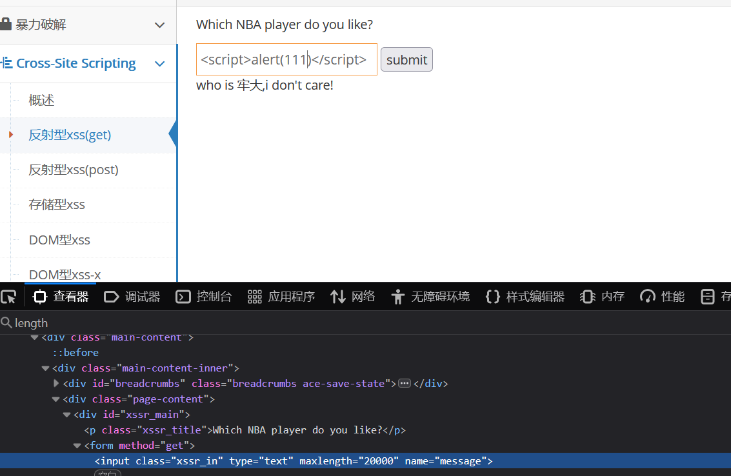
Task: Open the 无障碍环境 accessibility panel
Action: (430, 297)
